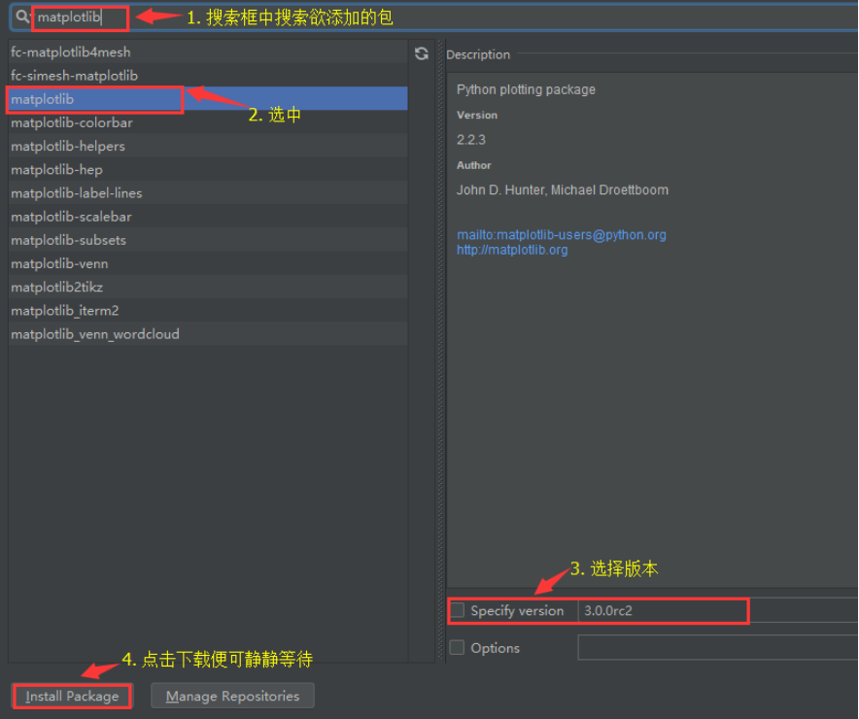
Task: Click the Options text field
Action: pos(718,647)
